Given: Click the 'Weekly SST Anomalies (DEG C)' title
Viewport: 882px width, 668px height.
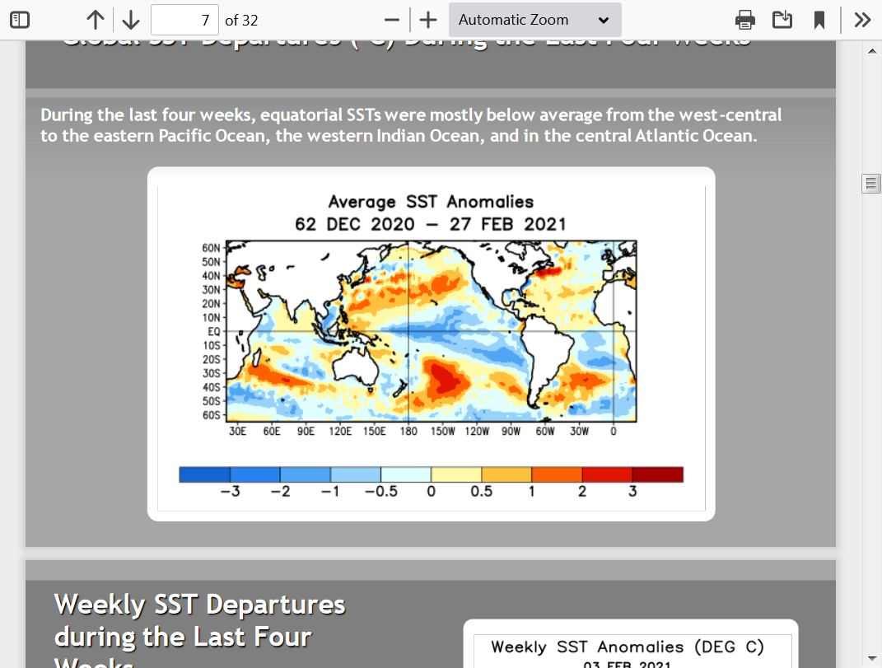Looking at the screenshot, I should (628, 647).
